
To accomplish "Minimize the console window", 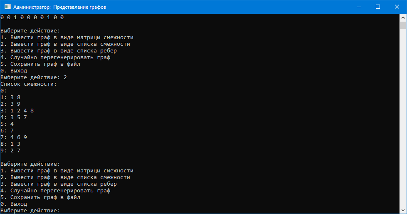I will [x=359, y=7].
